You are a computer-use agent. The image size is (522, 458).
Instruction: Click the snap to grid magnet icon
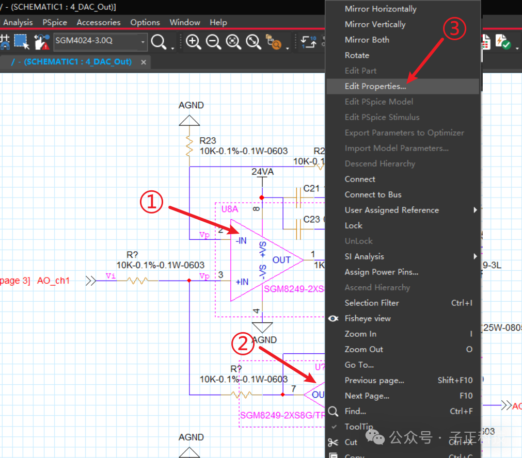click(x=5, y=42)
